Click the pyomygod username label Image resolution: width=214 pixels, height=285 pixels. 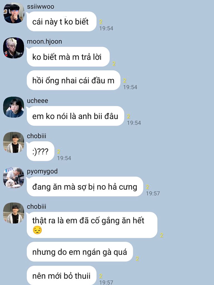pyautogui.click(x=42, y=171)
